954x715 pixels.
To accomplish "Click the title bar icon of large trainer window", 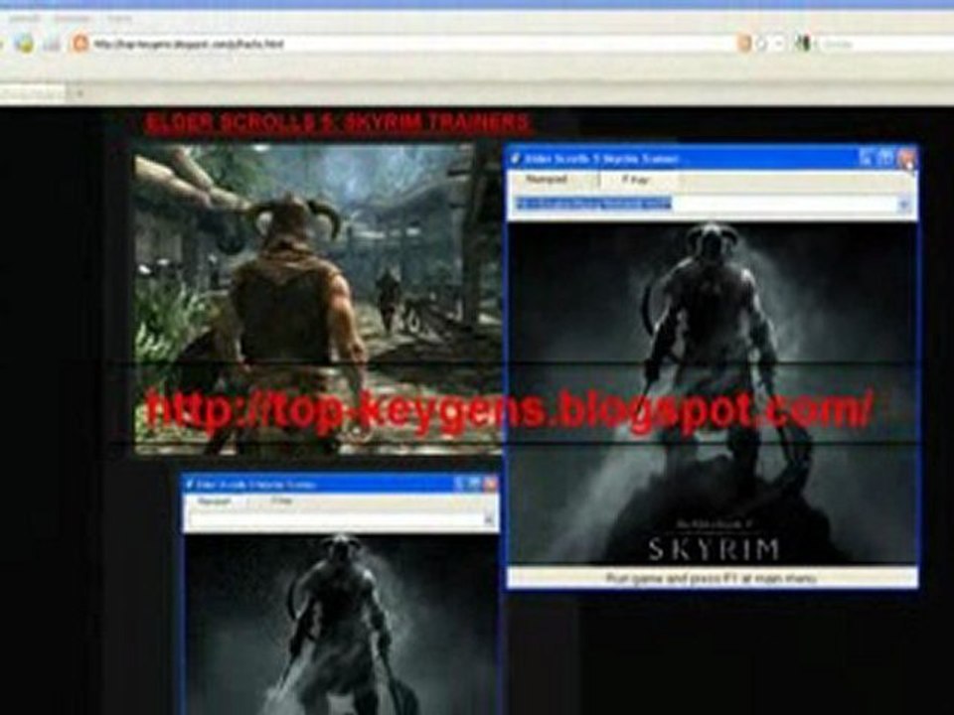I will [516, 159].
